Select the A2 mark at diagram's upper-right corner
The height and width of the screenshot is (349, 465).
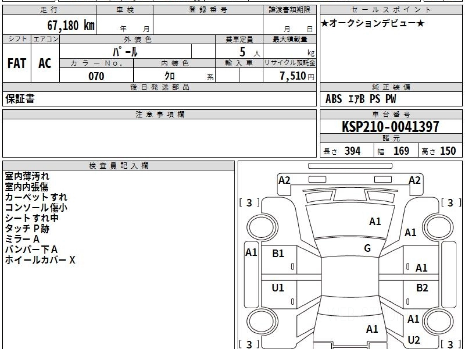pos(415,180)
